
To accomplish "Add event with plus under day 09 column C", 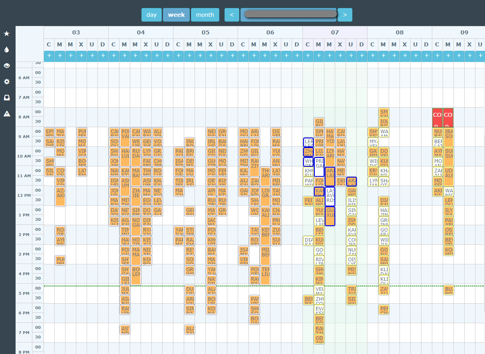I will 437,56.
